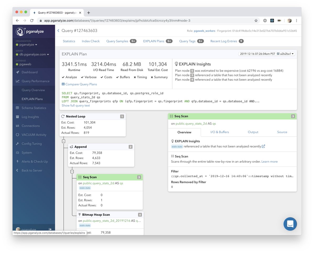The image size is (314, 253).
Task: Click the pgaweb_workers role link
Action: tap(204, 31)
